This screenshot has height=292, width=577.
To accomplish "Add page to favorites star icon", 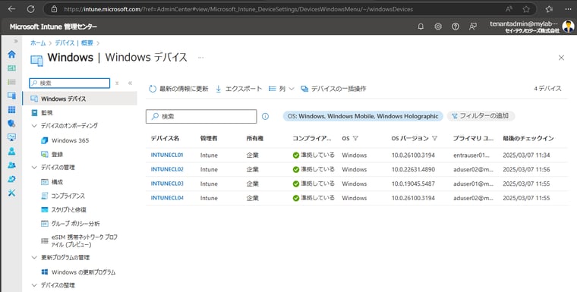I will coord(526,9).
